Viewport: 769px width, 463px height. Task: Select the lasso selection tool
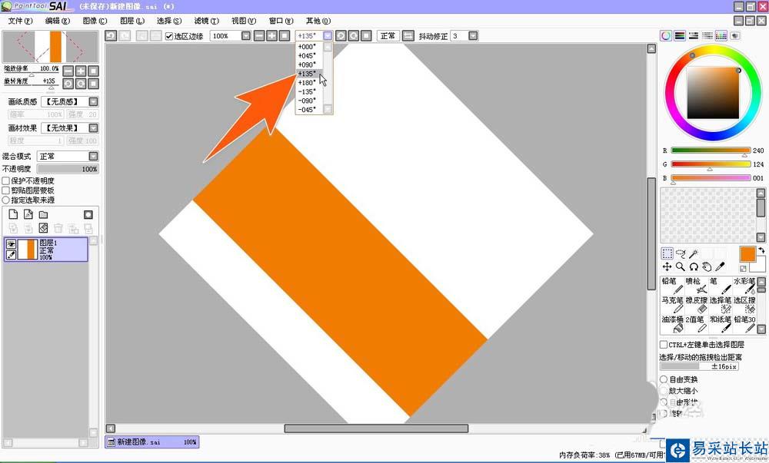681,253
